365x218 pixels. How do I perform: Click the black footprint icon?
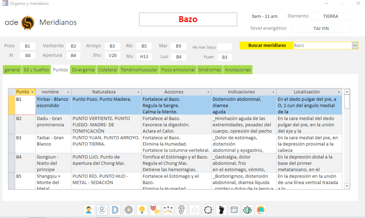click(x=221, y=210)
